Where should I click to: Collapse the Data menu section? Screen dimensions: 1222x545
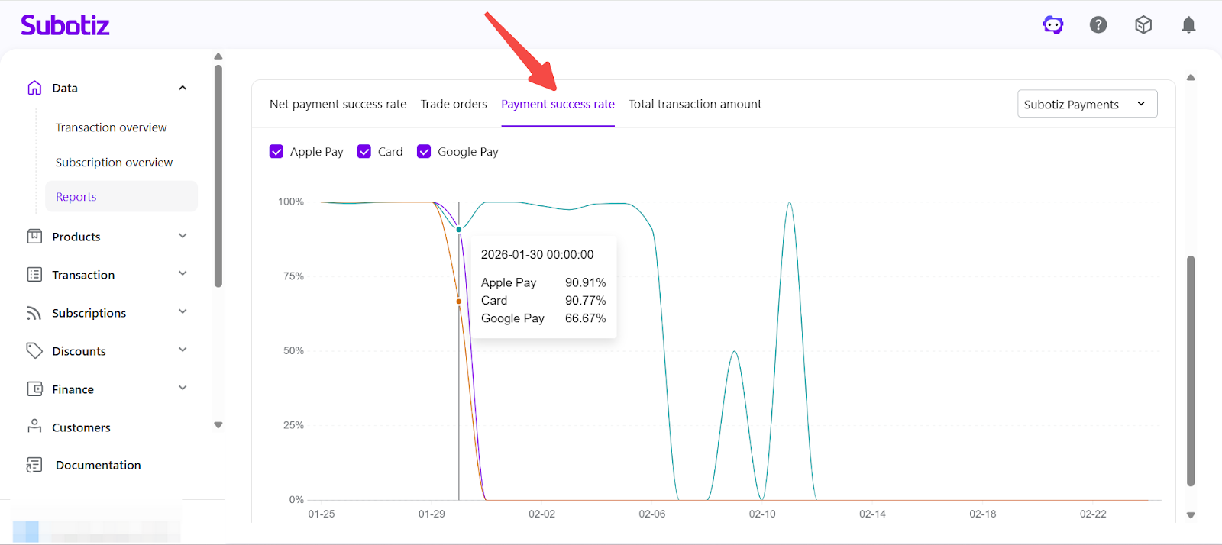[x=183, y=88]
